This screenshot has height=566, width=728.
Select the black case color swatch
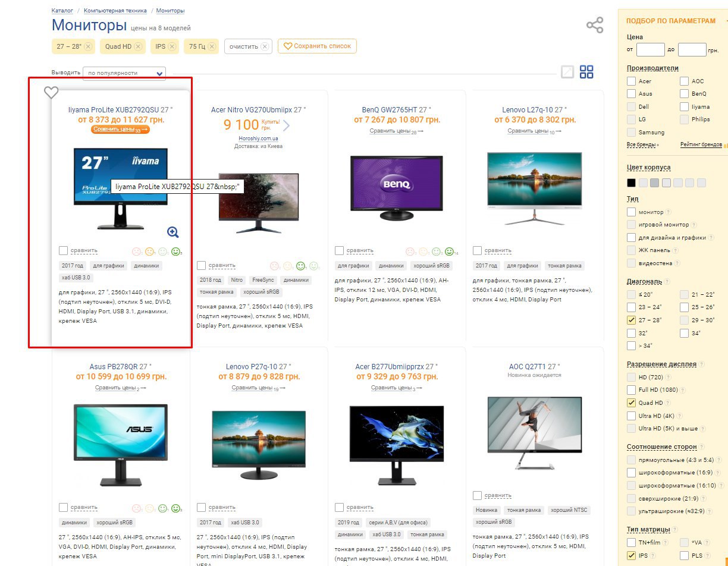click(x=631, y=183)
